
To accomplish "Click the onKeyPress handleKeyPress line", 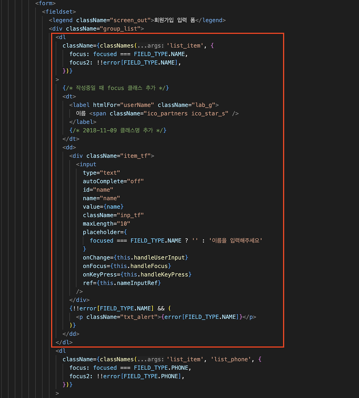I will (x=137, y=274).
